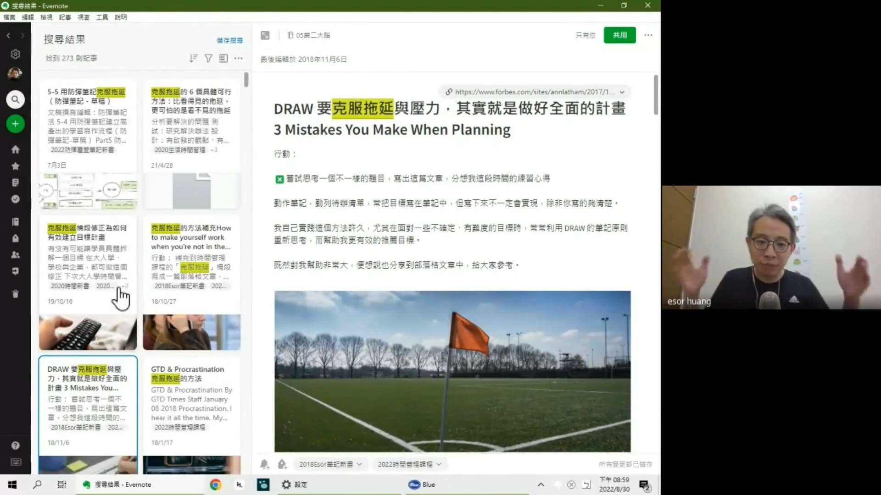
Task: Open Trash icon in left sidebar
Action: pyautogui.click(x=15, y=294)
